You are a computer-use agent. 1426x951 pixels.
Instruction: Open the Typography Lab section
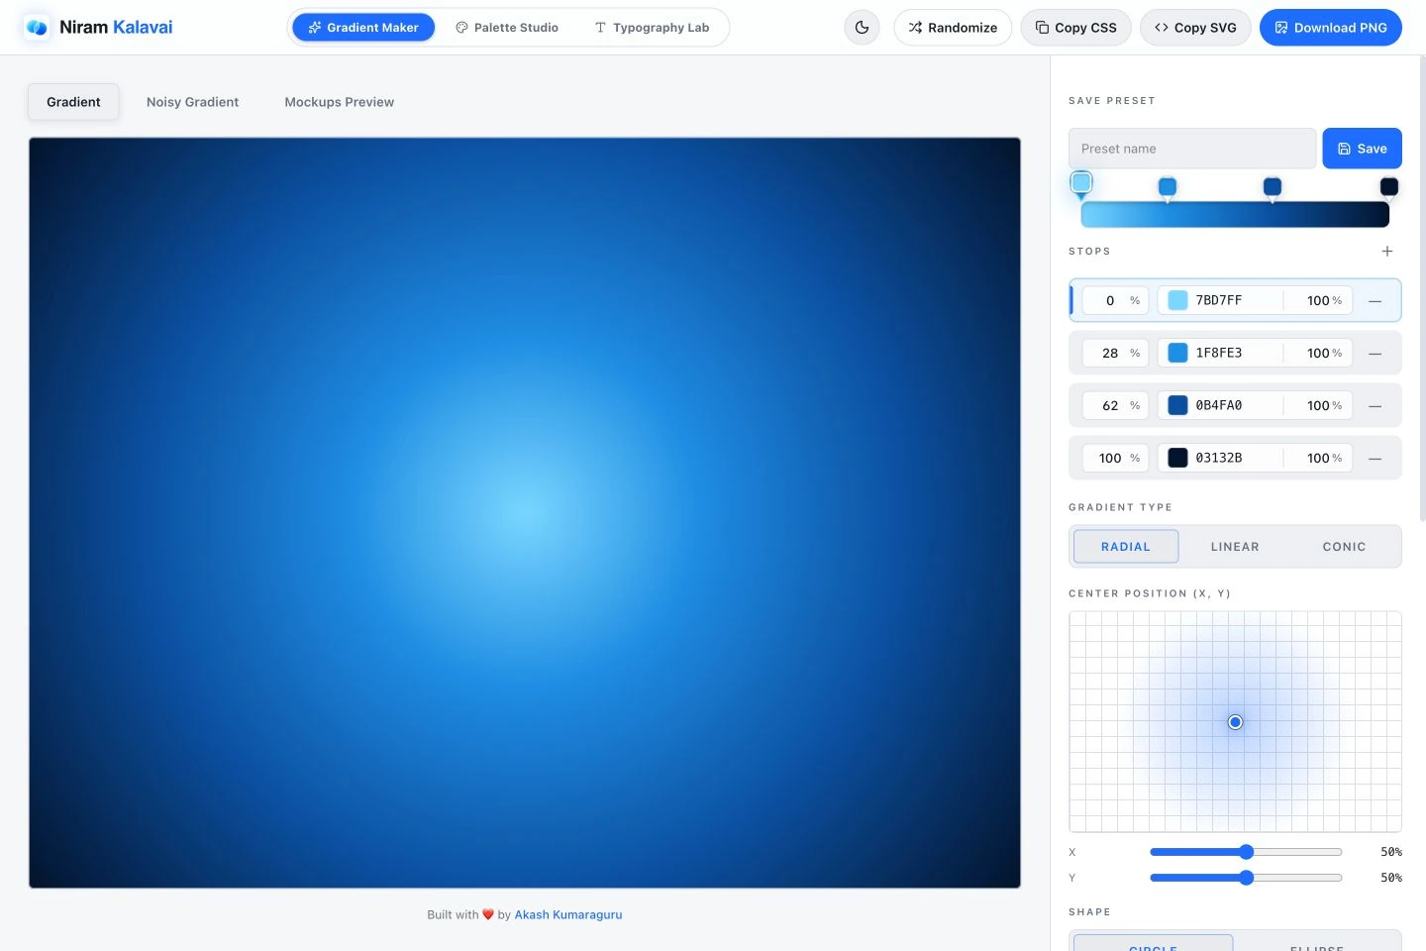[652, 28]
